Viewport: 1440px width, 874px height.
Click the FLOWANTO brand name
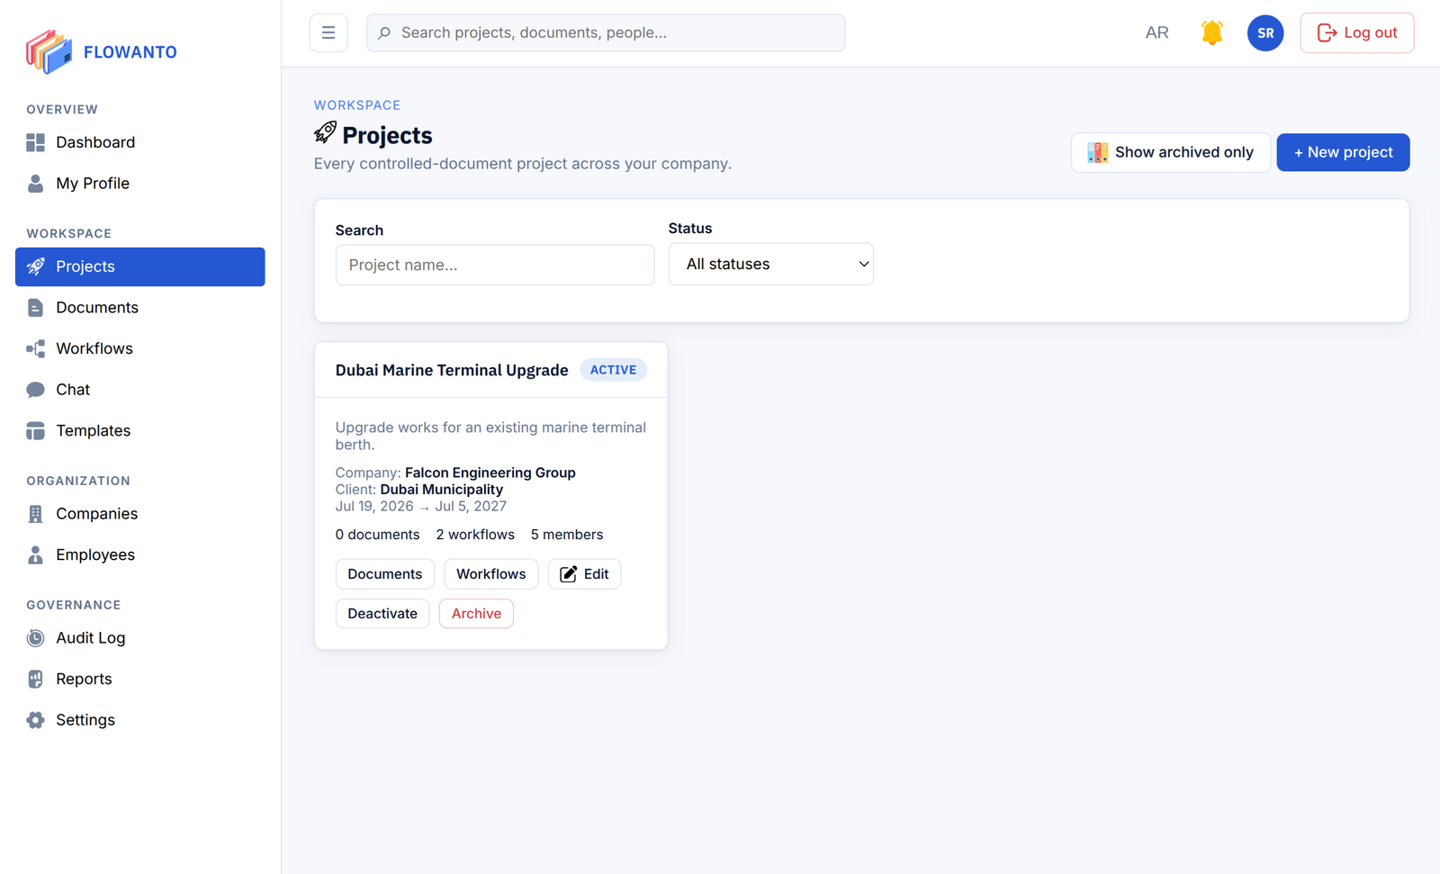point(130,52)
